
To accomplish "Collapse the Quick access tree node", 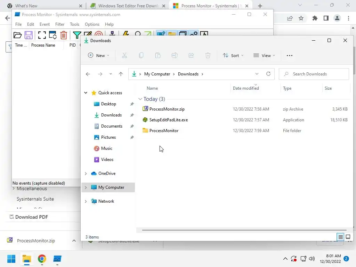I will coord(86,92).
